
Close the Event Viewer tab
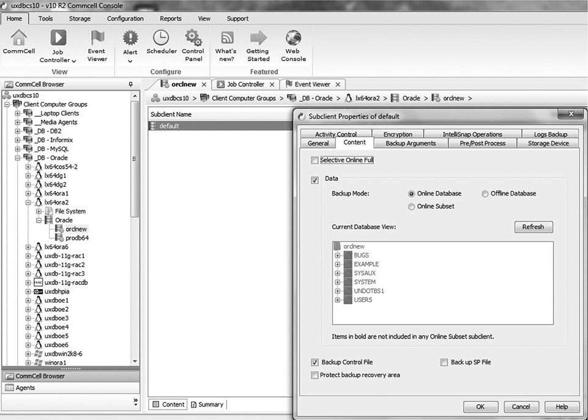[338, 85]
